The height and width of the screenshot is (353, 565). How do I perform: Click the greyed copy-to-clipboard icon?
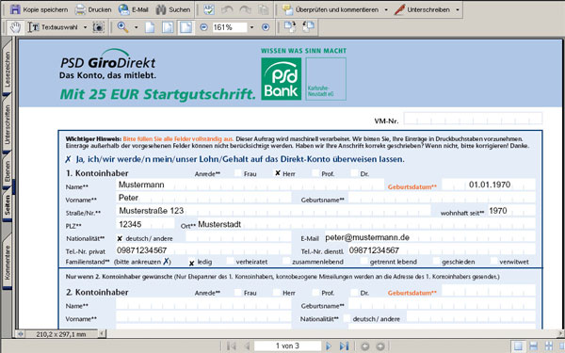(264, 9)
